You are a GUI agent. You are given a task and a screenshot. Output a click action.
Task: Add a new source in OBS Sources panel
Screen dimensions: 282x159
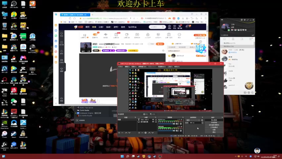point(139,133)
